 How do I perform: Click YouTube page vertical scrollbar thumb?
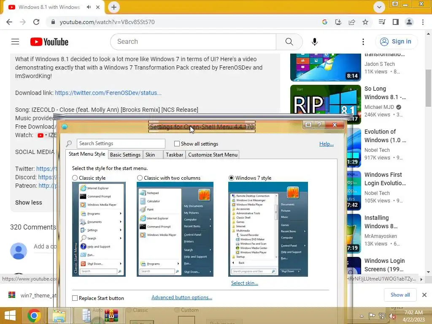[x=429, y=88]
